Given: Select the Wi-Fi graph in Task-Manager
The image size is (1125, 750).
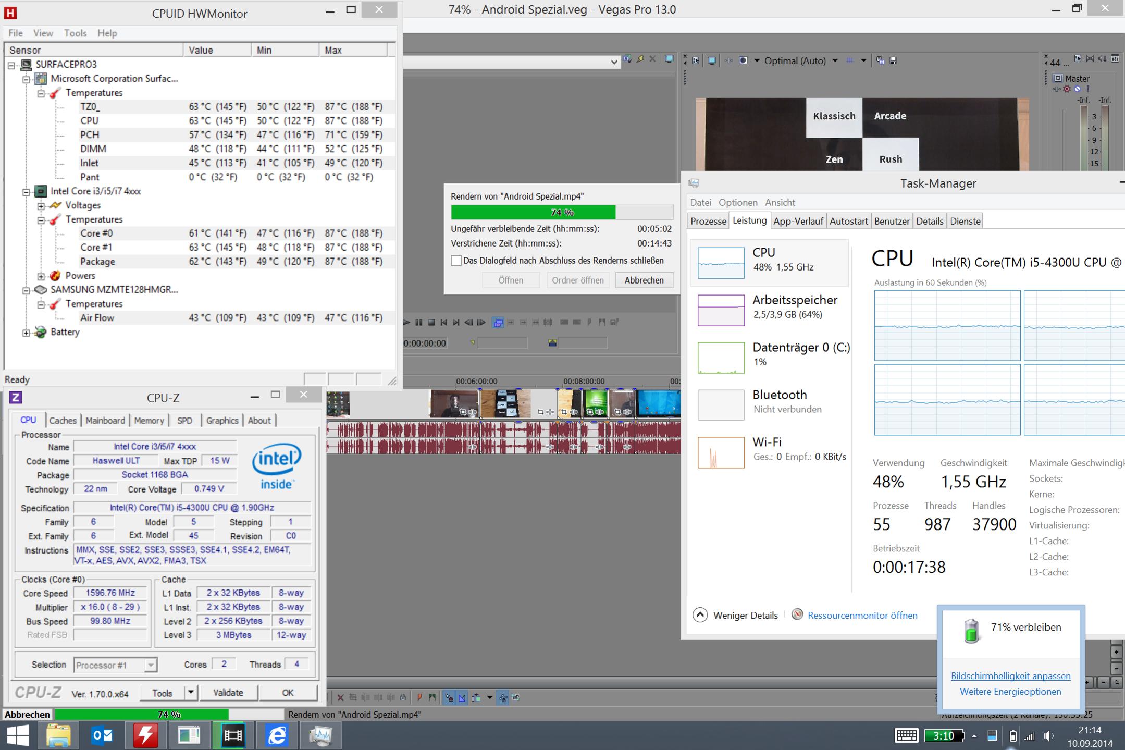Looking at the screenshot, I should pyautogui.click(x=721, y=452).
